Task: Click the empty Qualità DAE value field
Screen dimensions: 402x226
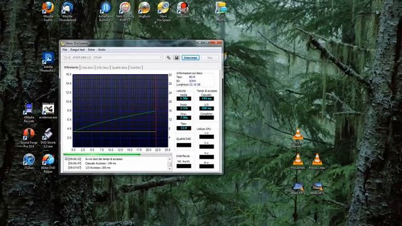Action: pyautogui.click(x=184, y=145)
